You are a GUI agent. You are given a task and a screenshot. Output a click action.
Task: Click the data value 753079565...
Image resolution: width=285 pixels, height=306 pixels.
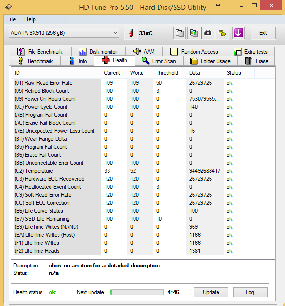(x=204, y=99)
